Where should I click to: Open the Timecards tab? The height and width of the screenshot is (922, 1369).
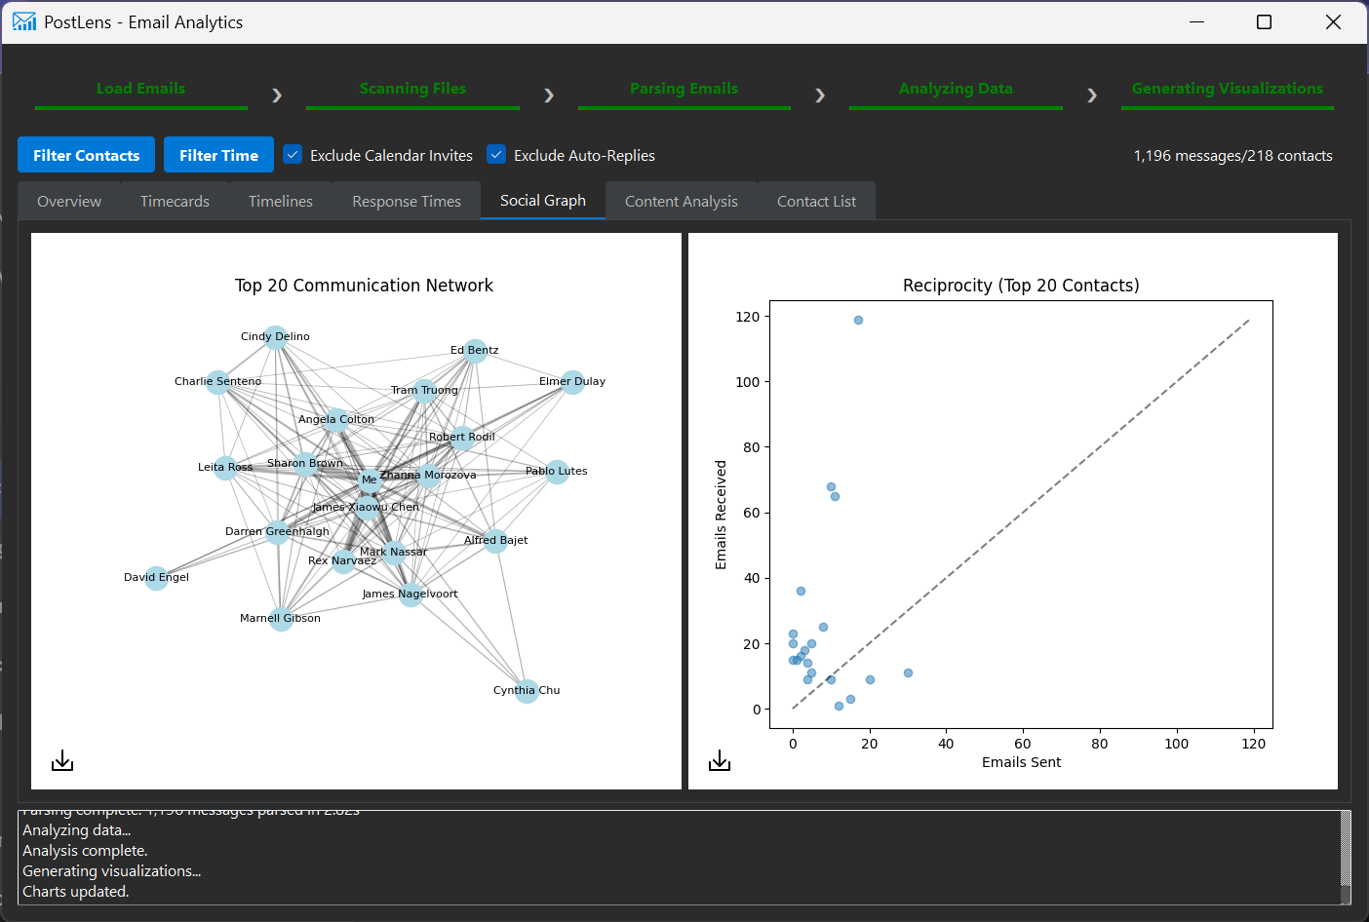175,201
